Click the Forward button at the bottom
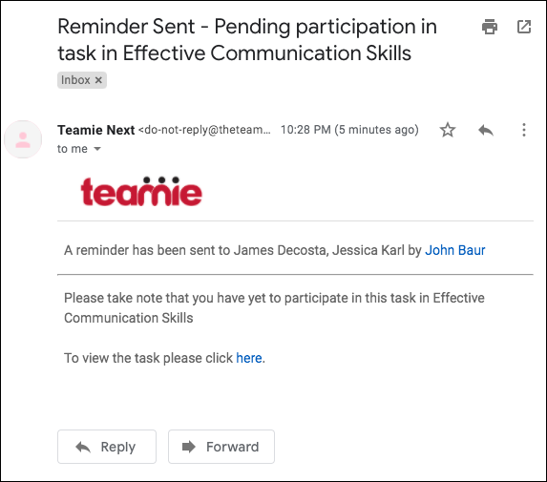This screenshot has height=482, width=547. (221, 447)
